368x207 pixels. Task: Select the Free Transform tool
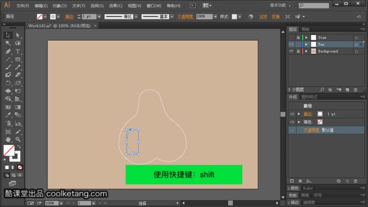(18, 91)
